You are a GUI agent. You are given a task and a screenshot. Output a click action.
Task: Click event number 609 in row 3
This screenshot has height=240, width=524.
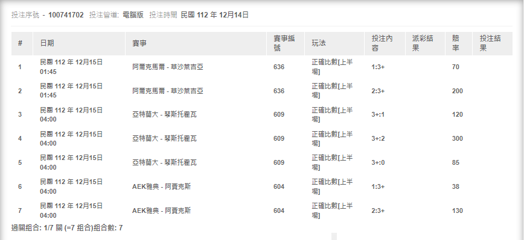[x=279, y=114]
